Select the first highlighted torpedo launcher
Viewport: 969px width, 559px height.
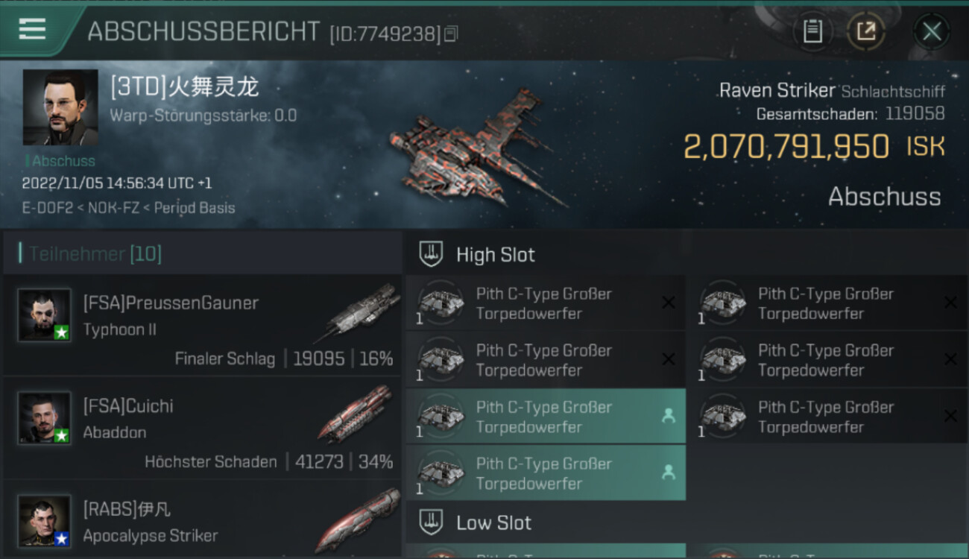tap(546, 417)
